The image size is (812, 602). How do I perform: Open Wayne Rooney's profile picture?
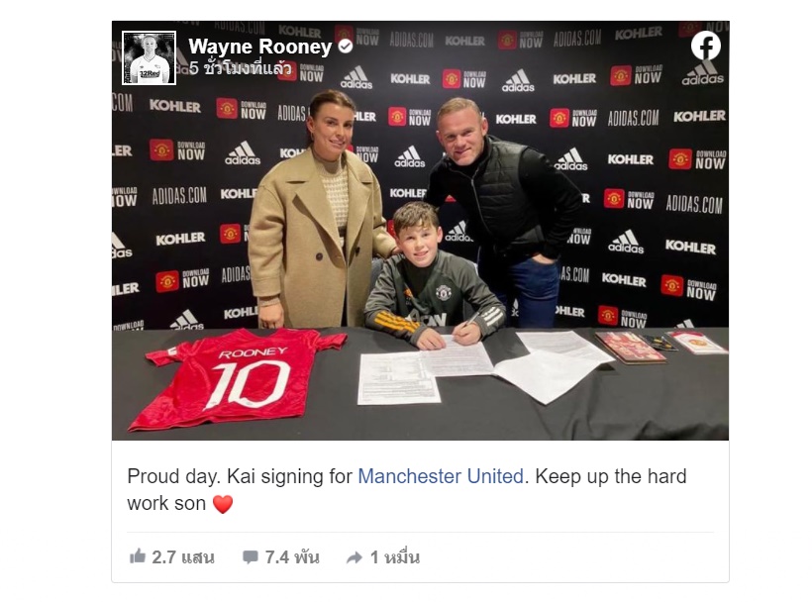(x=150, y=58)
